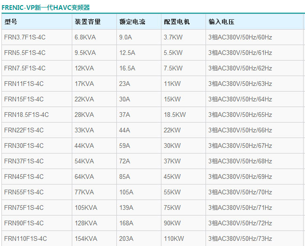Click the 装置容量 column header
The height and width of the screenshot is (246, 305).
pyautogui.click(x=87, y=22)
